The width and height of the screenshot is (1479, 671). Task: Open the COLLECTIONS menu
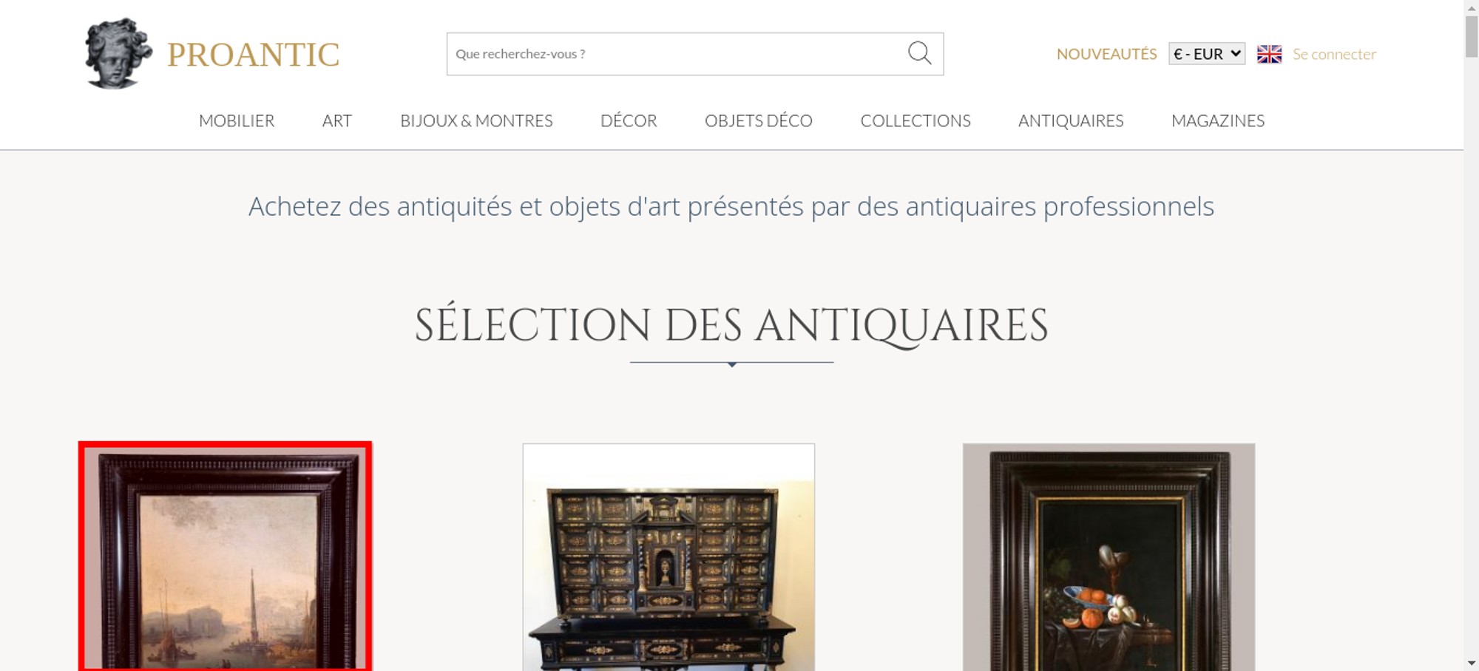(916, 120)
